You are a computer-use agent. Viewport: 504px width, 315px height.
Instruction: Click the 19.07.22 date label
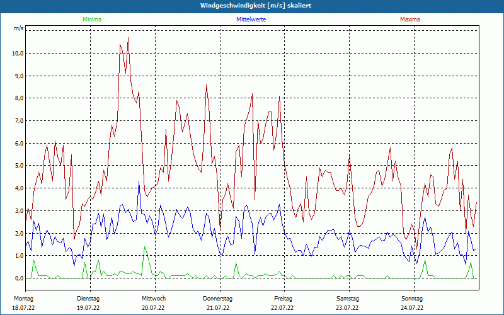tap(88, 308)
